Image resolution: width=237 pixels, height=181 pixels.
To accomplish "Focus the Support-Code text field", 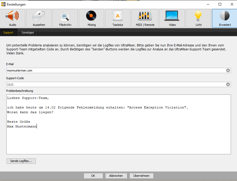I will pos(116,84).
